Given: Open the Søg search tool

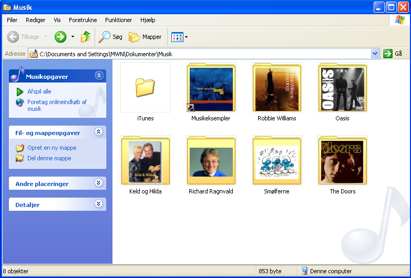Looking at the screenshot, I should pyautogui.click(x=111, y=37).
